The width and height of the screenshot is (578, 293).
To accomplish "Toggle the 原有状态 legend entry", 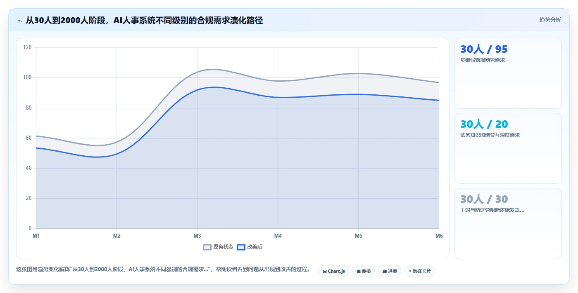I will [x=218, y=247].
